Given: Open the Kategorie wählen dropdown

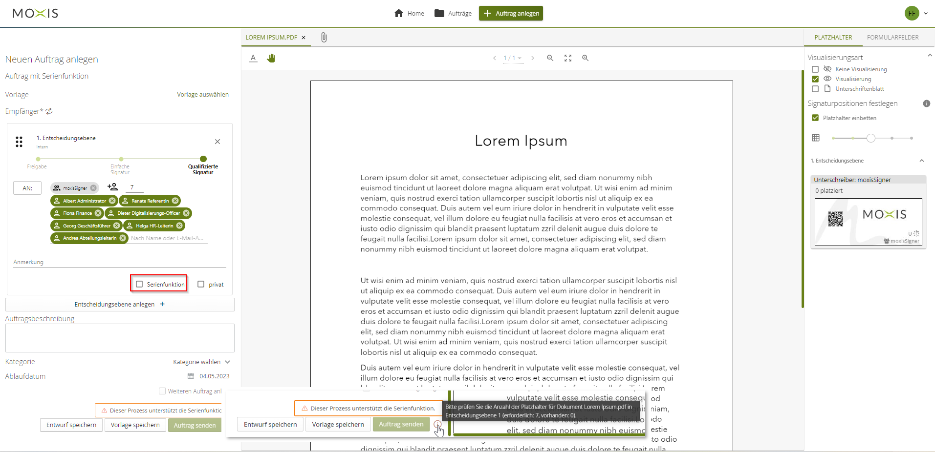Looking at the screenshot, I should [200, 362].
